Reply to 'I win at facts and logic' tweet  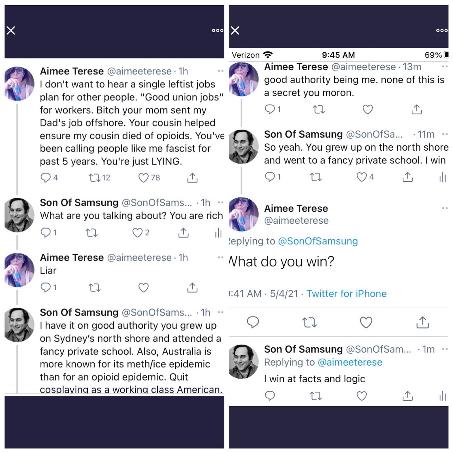pos(270,396)
